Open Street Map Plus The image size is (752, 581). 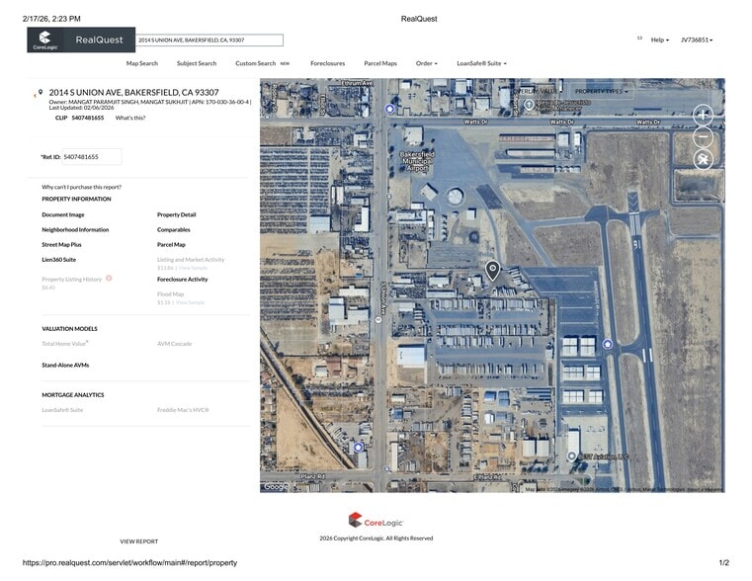pyautogui.click(x=61, y=244)
